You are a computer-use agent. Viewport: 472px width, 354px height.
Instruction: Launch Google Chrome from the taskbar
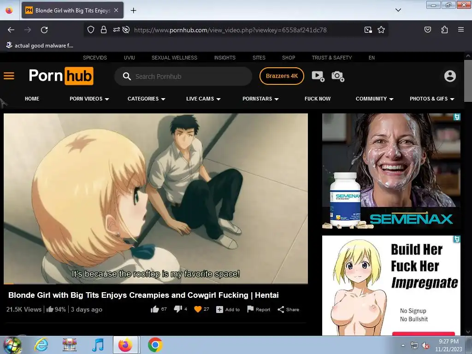(x=155, y=345)
